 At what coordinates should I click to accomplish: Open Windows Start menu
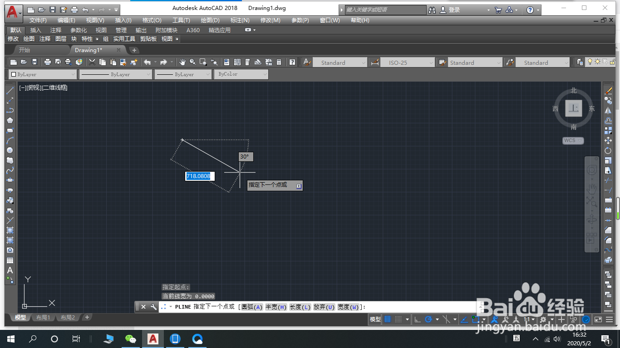(x=11, y=338)
